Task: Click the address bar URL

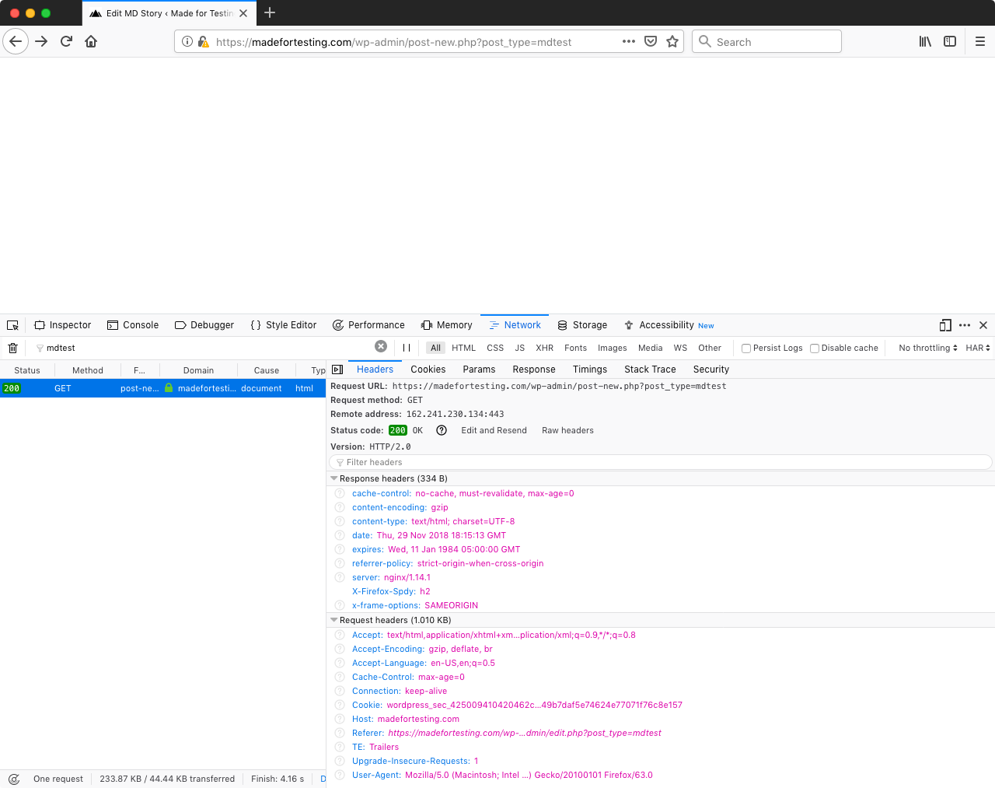Action: [x=393, y=42]
